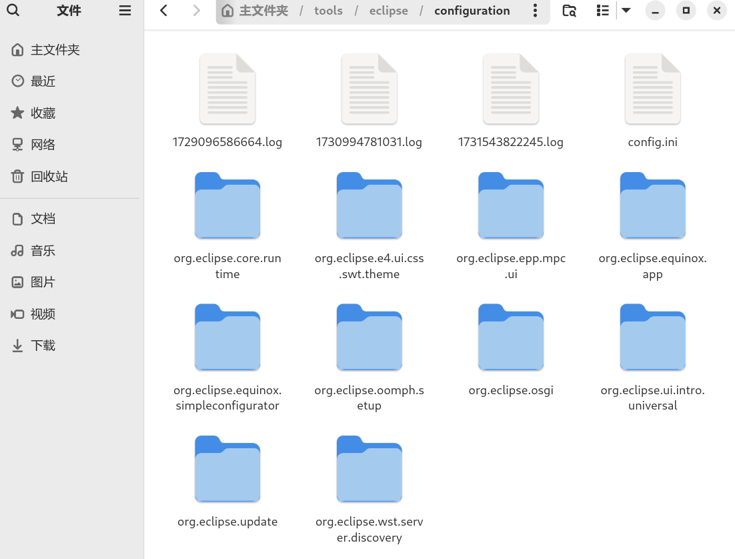Open 音乐 music folder in sidebar
Screen dimensions: 735x559
[x=70, y=250]
